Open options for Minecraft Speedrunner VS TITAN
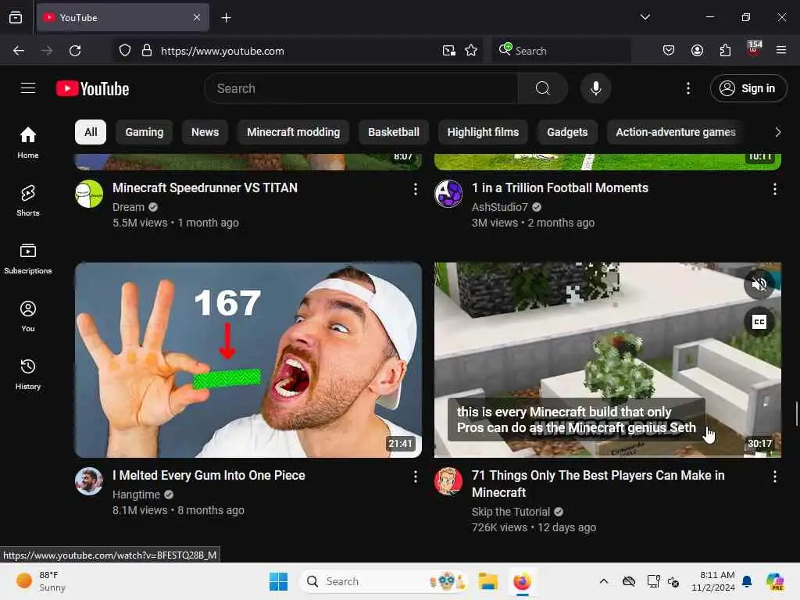 click(416, 189)
